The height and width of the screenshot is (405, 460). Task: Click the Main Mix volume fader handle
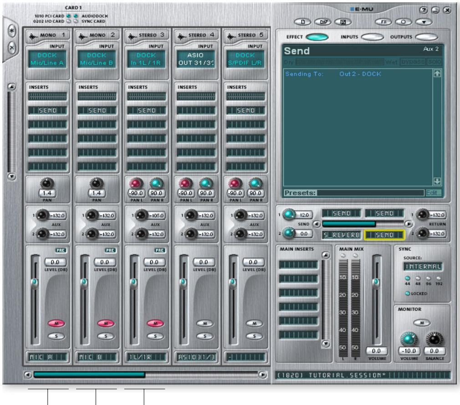(376, 283)
